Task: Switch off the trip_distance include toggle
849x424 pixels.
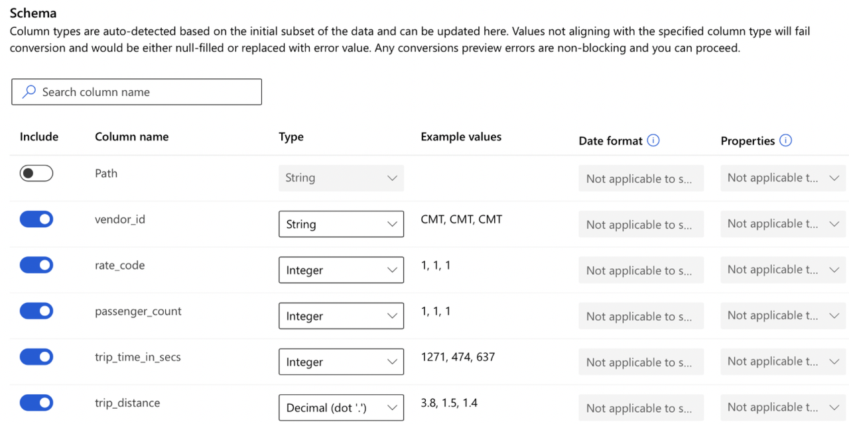Action: point(36,403)
